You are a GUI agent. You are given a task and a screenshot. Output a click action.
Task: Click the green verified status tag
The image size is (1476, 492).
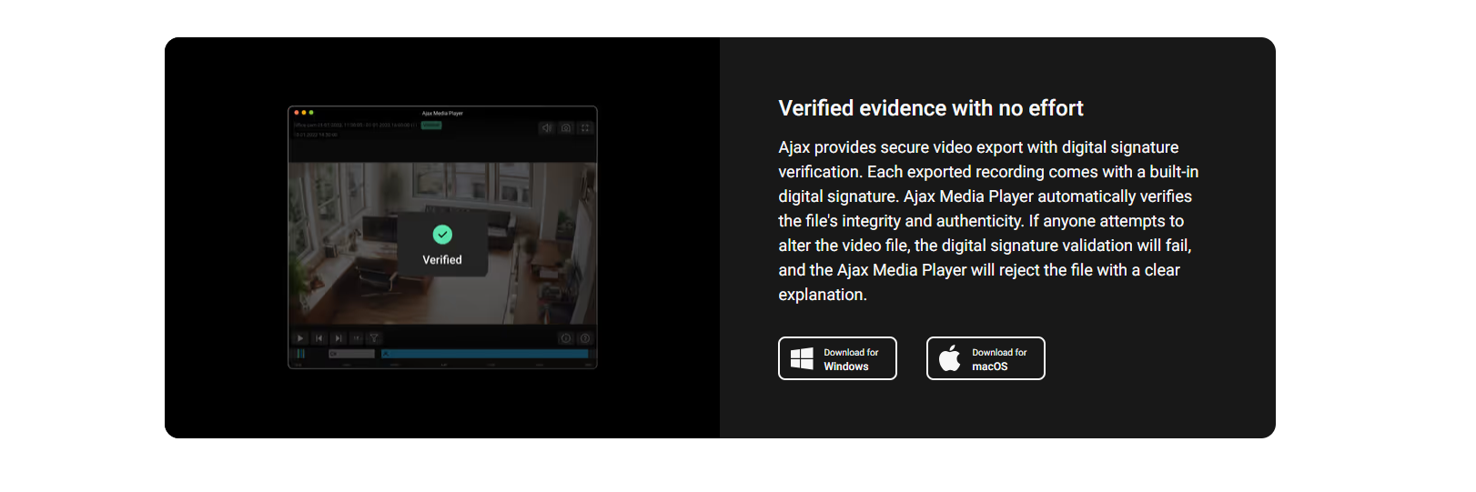[x=431, y=126]
